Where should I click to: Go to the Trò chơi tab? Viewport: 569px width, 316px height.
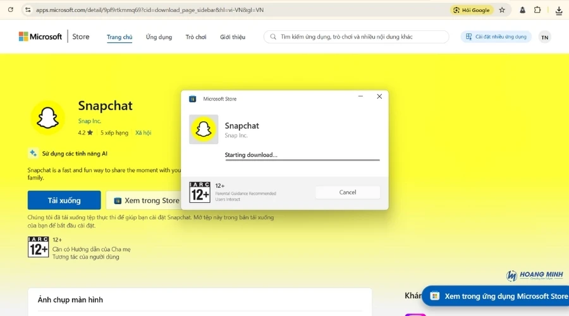(196, 37)
